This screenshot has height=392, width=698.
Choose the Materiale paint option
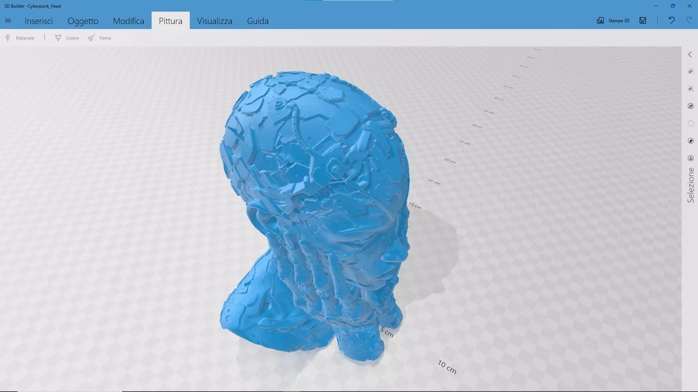coord(20,38)
